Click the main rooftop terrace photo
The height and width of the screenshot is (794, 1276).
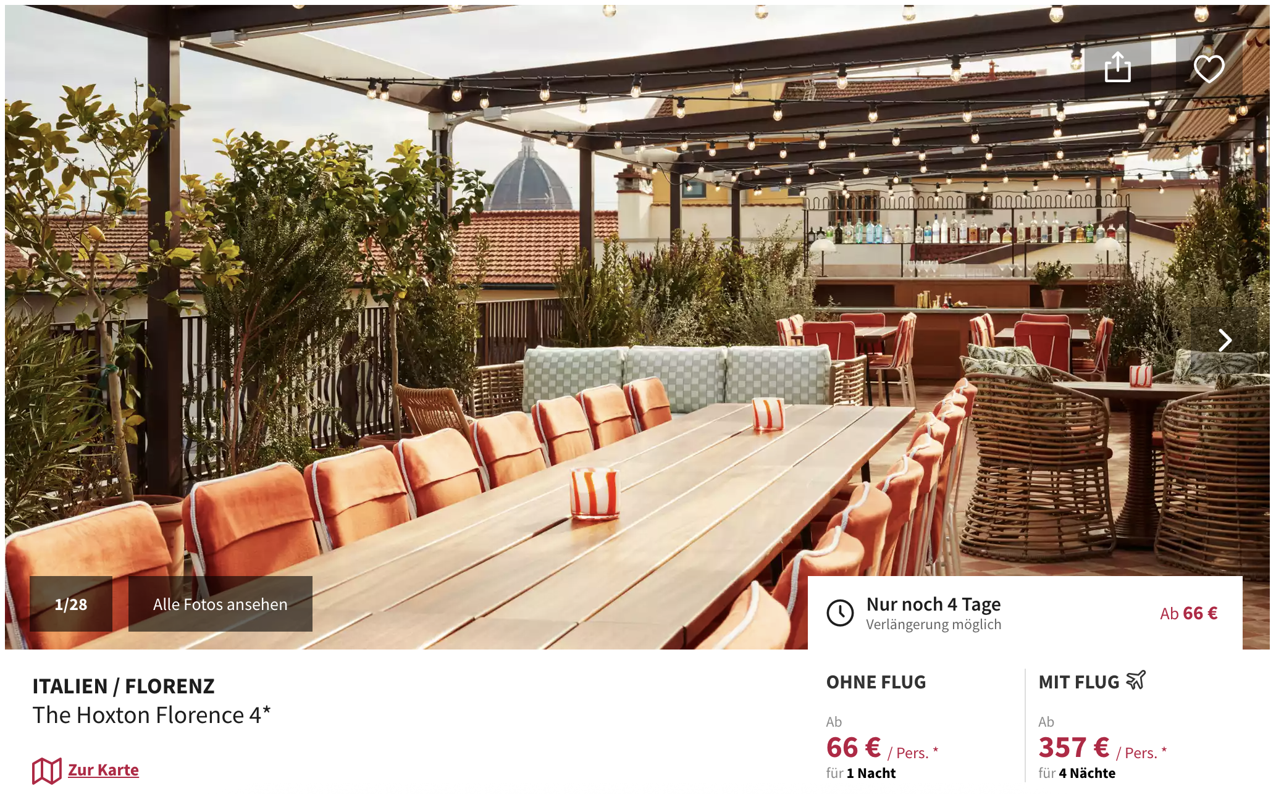637,309
